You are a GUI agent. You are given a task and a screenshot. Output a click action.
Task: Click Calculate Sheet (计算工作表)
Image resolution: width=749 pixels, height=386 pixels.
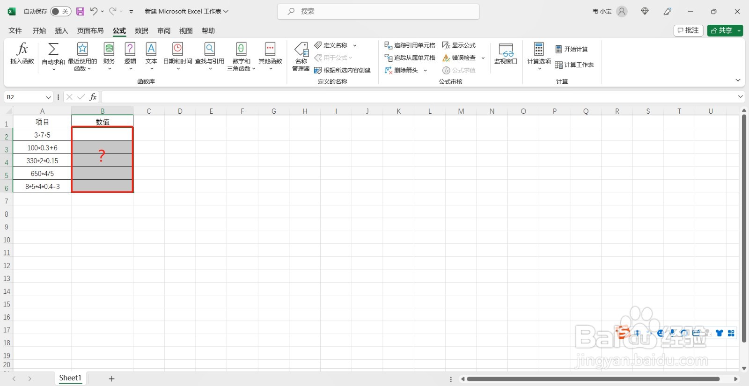pos(574,65)
